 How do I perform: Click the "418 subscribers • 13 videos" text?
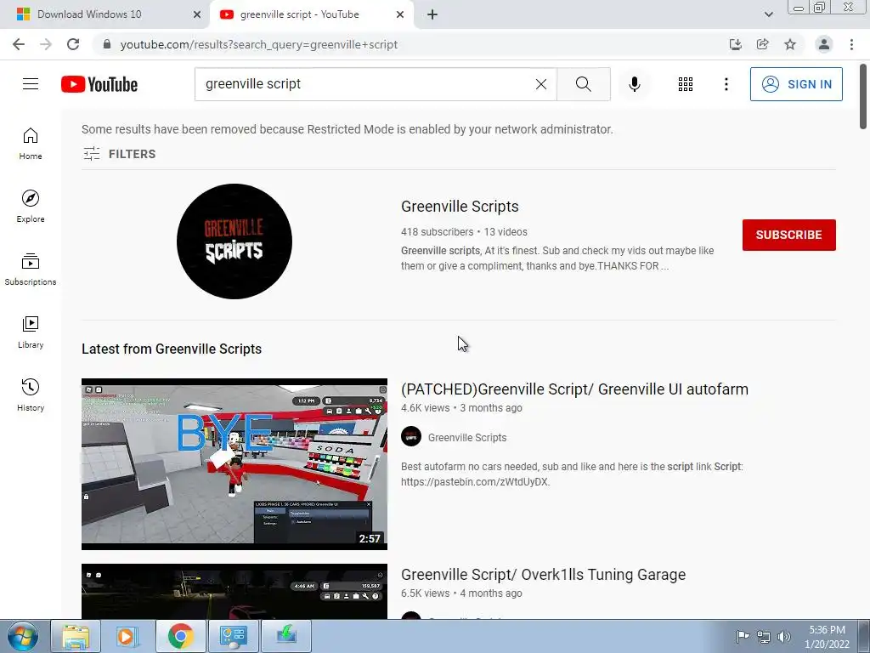click(x=464, y=232)
